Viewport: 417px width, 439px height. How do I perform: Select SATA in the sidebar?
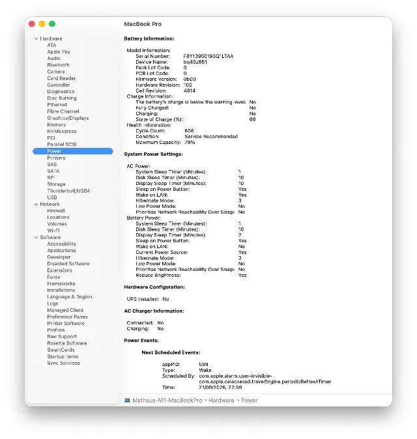[53, 171]
